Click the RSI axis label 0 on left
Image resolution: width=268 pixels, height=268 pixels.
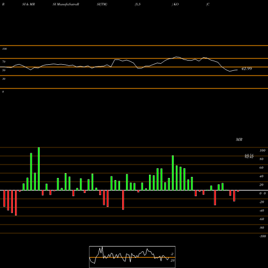[3, 92]
